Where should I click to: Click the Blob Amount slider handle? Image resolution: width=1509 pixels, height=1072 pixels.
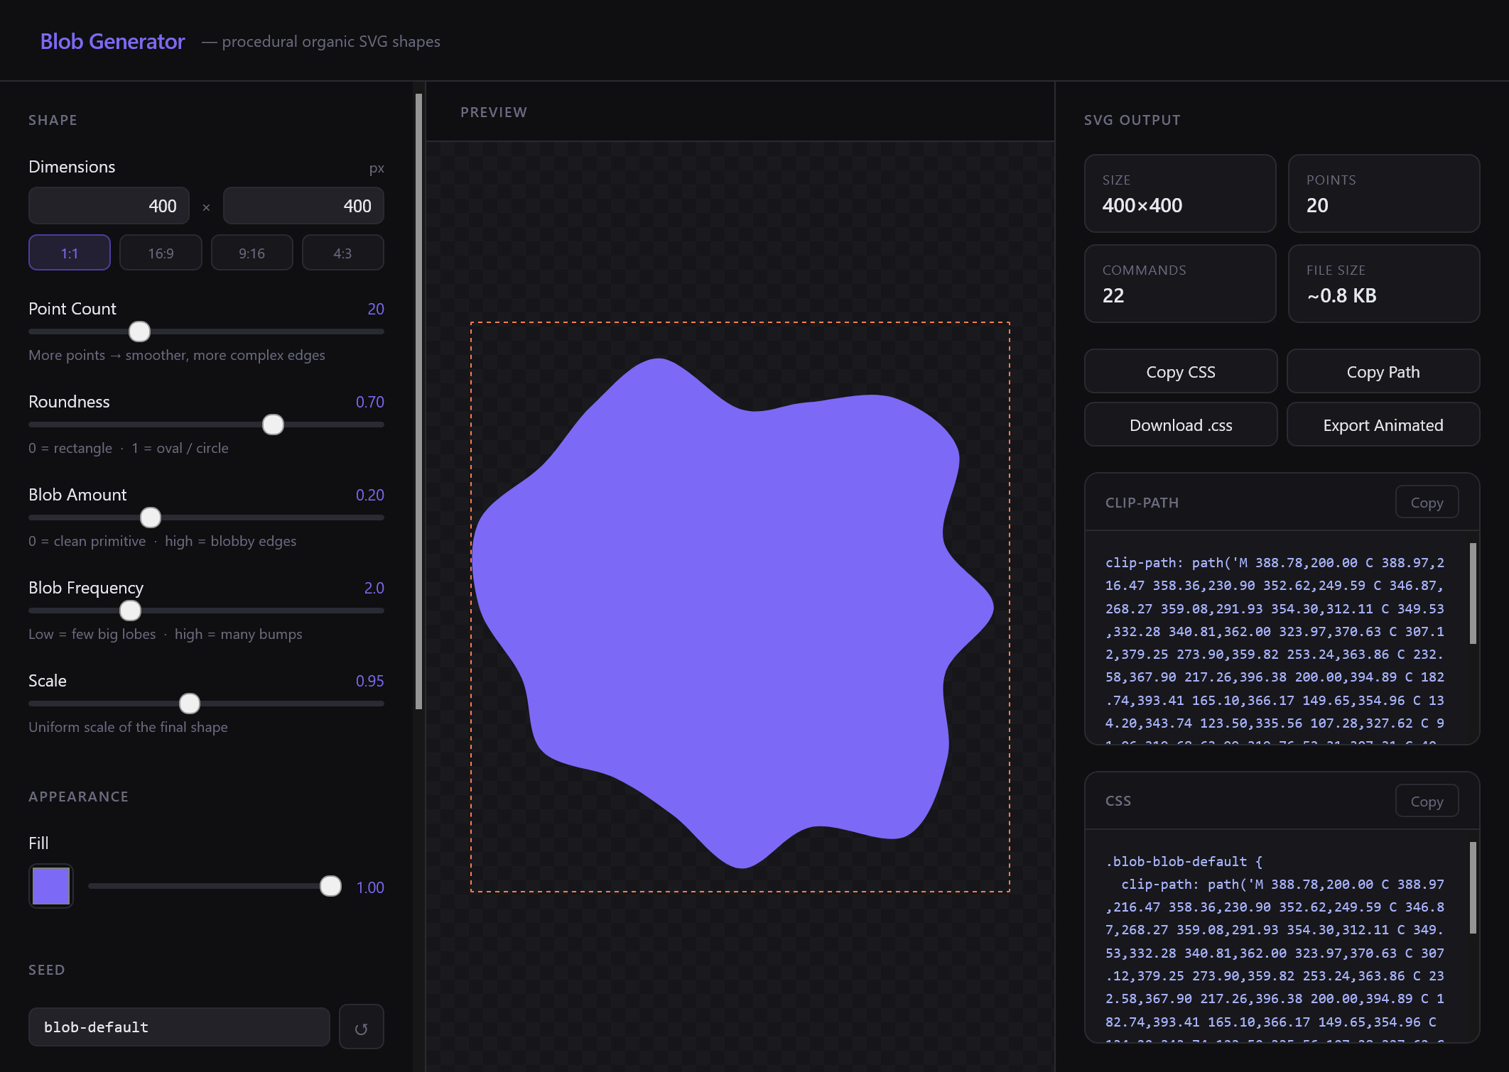pos(151,518)
